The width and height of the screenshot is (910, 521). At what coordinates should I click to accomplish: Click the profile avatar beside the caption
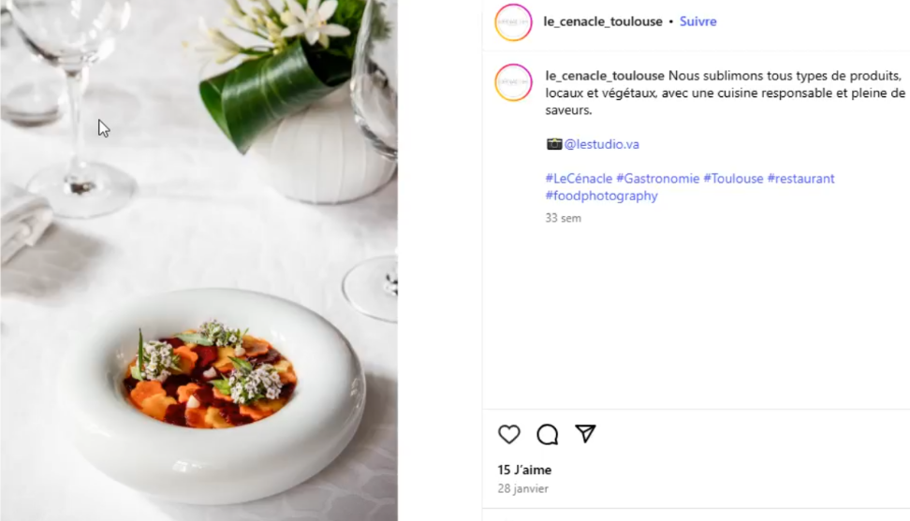pos(513,82)
